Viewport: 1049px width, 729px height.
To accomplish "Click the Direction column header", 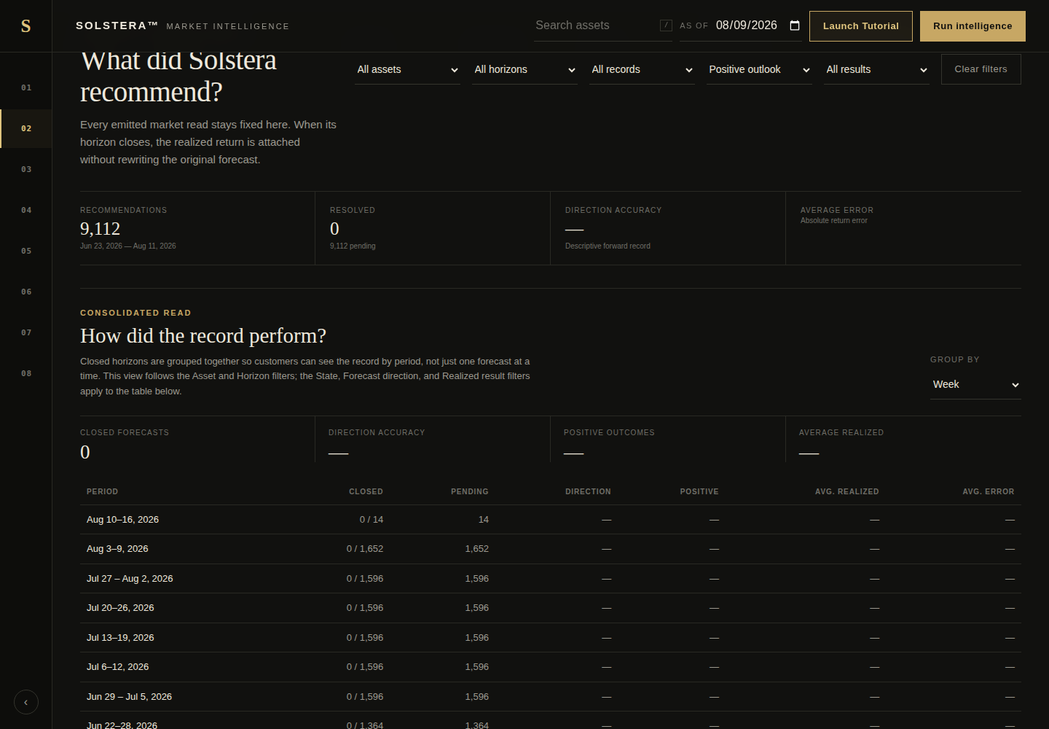I will (x=588, y=491).
